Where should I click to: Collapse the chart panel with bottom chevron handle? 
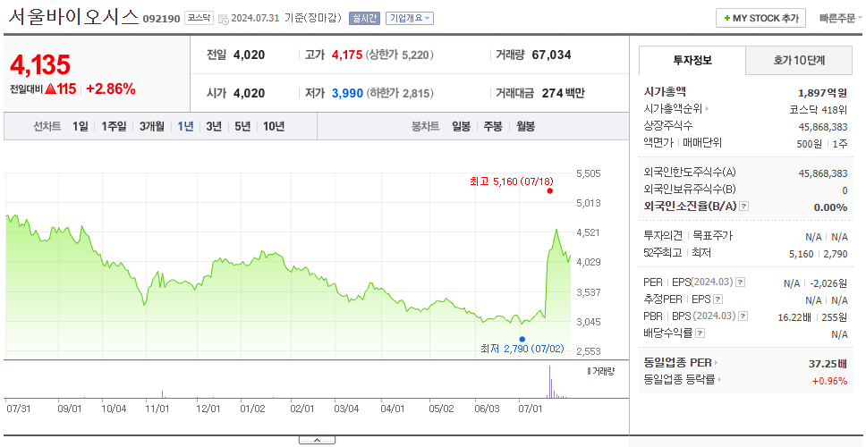pyautogui.click(x=317, y=440)
